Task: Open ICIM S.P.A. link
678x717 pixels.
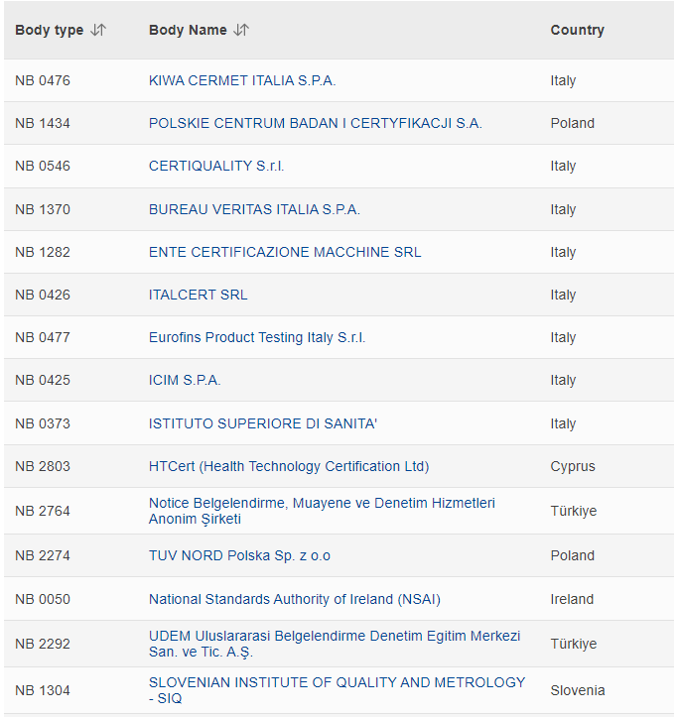Action: 185,380
